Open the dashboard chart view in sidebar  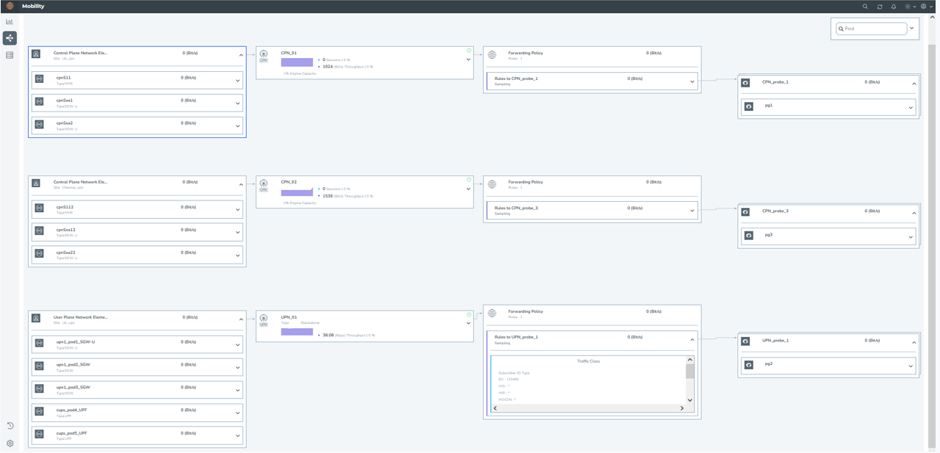[x=10, y=22]
